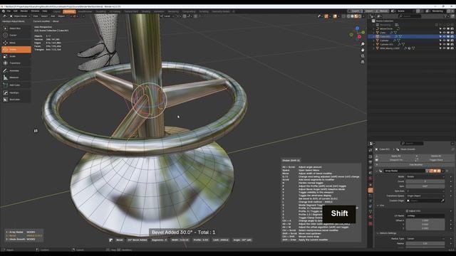Open the File menu
This screenshot has width=456, height=256.
[9, 11]
